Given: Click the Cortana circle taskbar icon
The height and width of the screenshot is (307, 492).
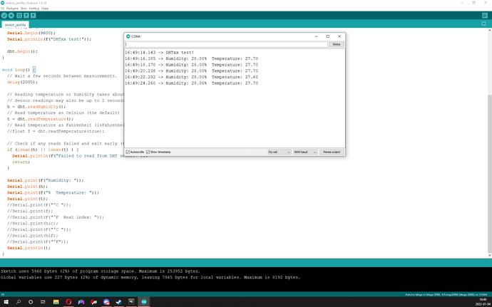Looking at the screenshot, I should point(31,302).
